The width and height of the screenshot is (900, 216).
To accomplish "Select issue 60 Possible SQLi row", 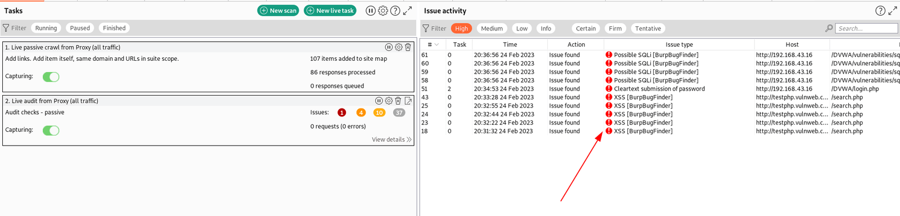I will click(660, 63).
